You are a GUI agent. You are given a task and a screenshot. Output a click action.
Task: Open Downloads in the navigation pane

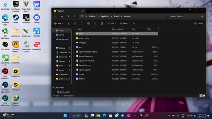point(63,52)
